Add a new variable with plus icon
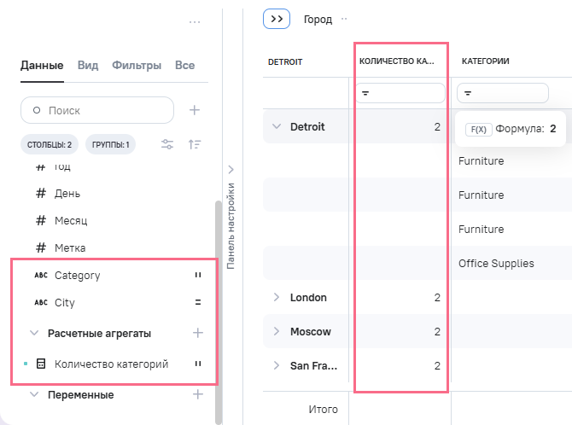The image size is (572, 425). coord(198,395)
